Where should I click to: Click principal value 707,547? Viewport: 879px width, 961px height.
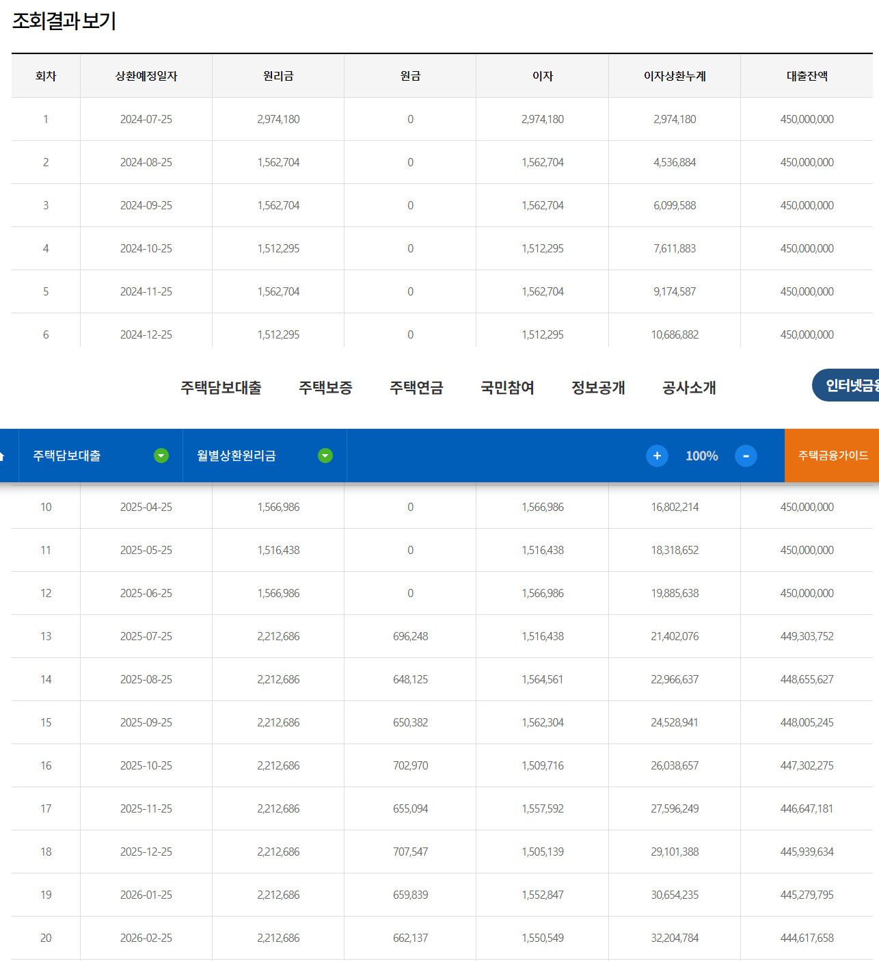[410, 852]
